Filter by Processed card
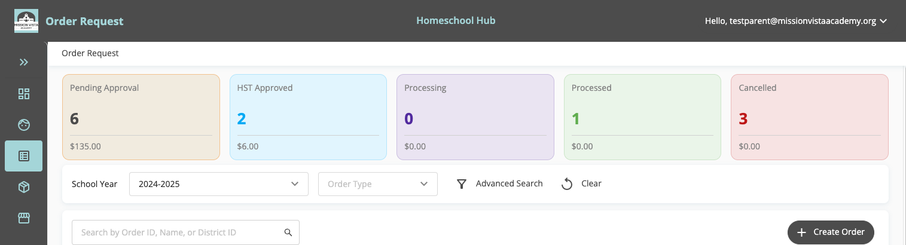Screen dimensions: 906x245 pyautogui.click(x=642, y=117)
